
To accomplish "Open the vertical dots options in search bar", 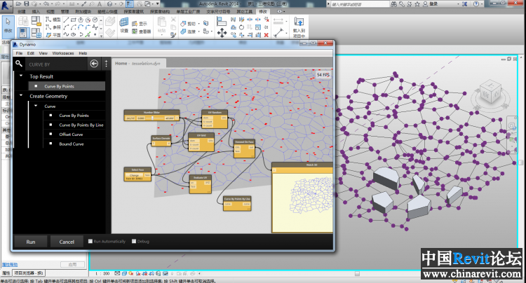I will (106, 63).
